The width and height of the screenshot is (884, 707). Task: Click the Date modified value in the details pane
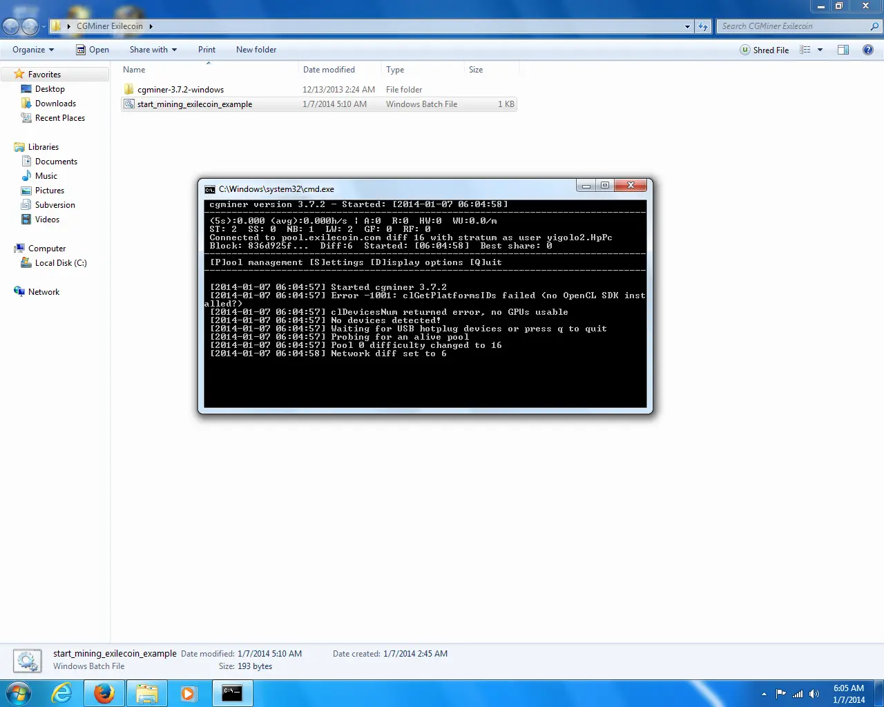[269, 653]
